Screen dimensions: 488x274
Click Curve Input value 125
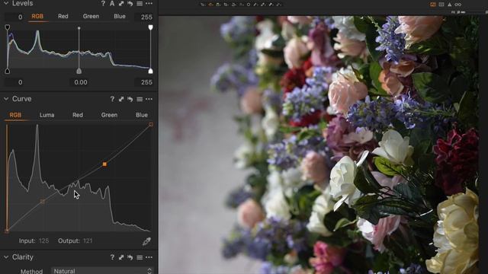coord(44,241)
